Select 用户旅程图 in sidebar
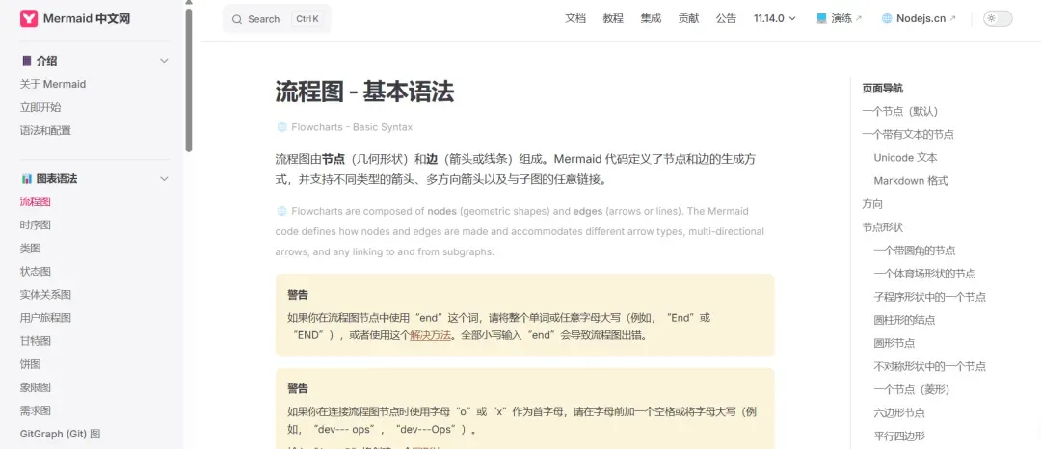Image resolution: width=1041 pixels, height=449 pixels. coord(45,318)
